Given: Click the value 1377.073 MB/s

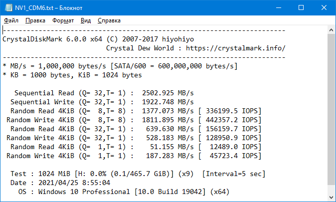Looking at the screenshot, I should coord(168,111).
